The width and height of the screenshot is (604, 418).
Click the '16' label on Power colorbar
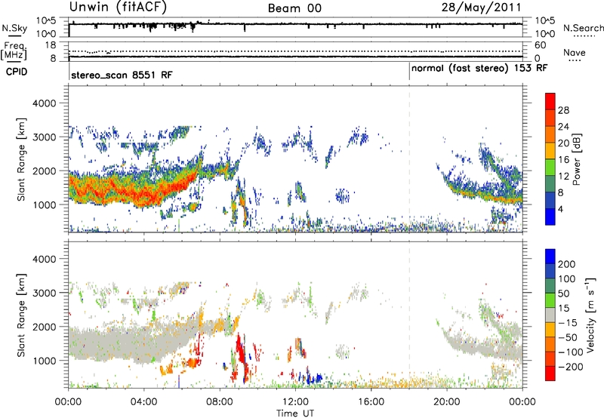click(563, 160)
